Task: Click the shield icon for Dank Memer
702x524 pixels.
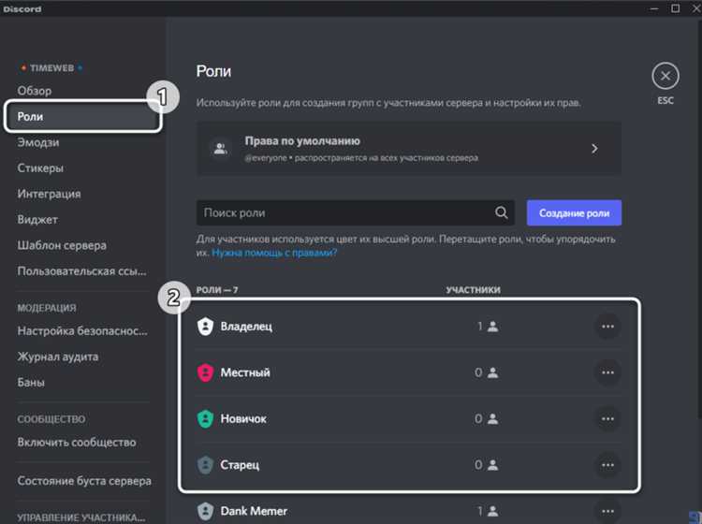Action: [205, 511]
